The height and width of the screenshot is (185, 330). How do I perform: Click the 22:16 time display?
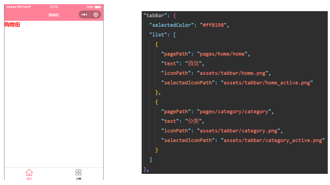(54, 7)
